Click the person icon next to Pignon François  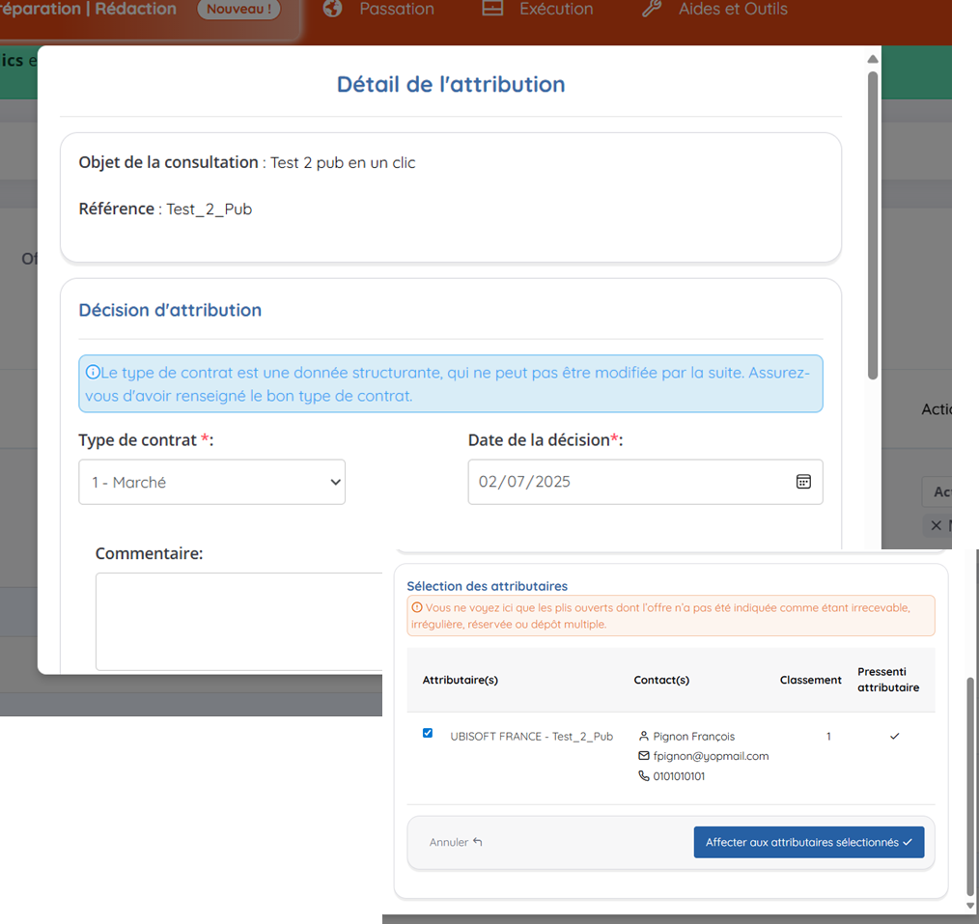(x=644, y=737)
